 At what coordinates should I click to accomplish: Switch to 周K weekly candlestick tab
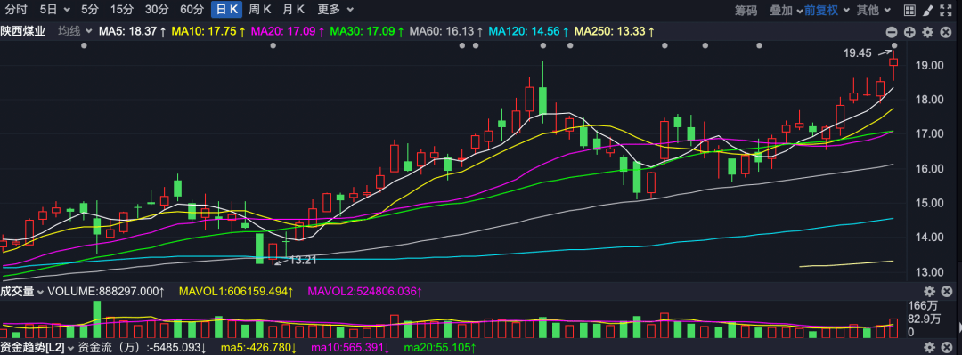coord(260,9)
